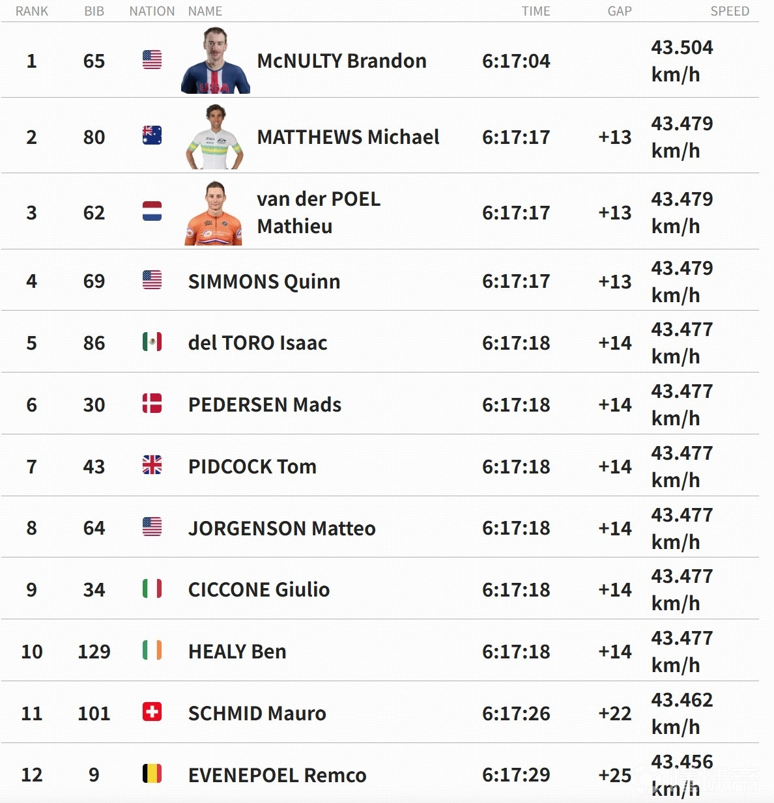Sort results by the SPEED column header

point(730,11)
